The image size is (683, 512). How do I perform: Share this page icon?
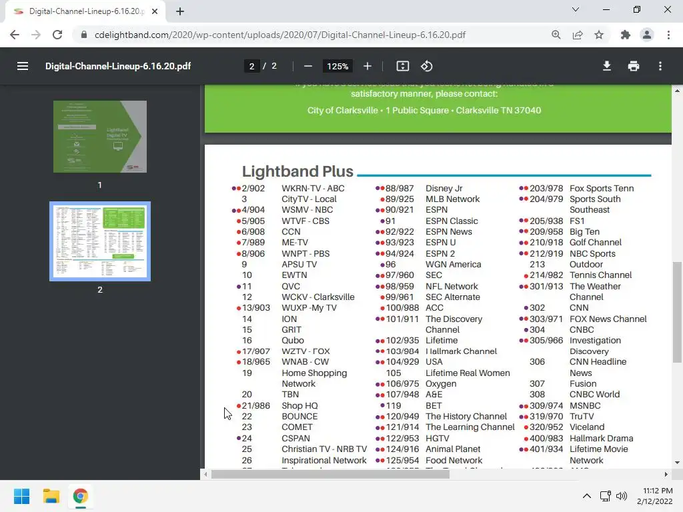click(578, 35)
